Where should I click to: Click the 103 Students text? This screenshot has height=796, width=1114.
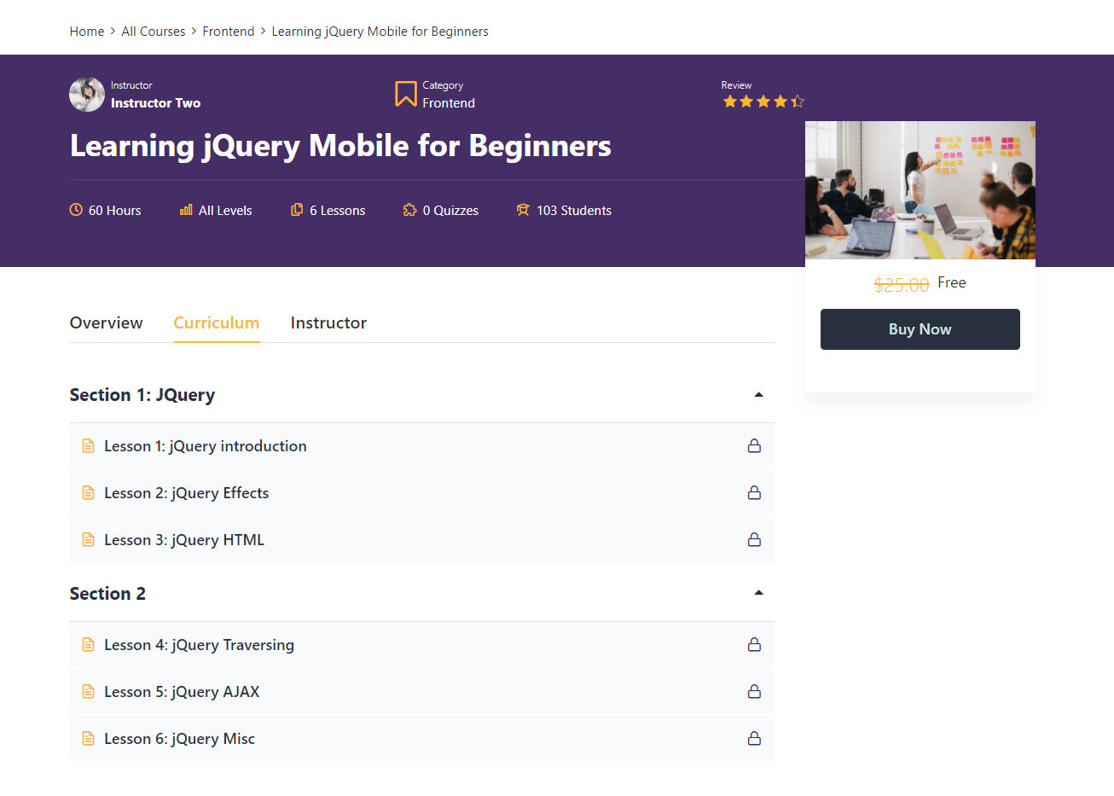click(574, 211)
